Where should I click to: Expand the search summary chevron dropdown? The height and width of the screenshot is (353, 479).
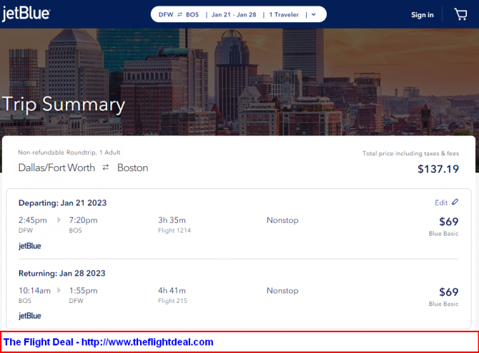[313, 15]
